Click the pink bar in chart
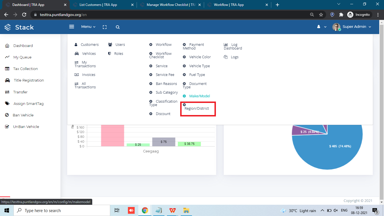This screenshot has width=384, height=216. [x=112, y=136]
